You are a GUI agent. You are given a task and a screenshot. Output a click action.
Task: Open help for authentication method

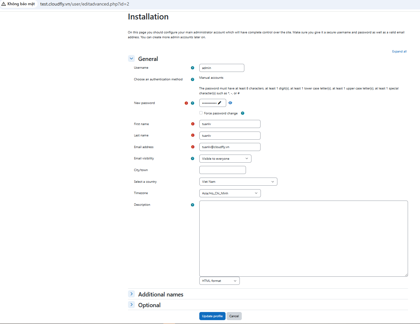192,79
